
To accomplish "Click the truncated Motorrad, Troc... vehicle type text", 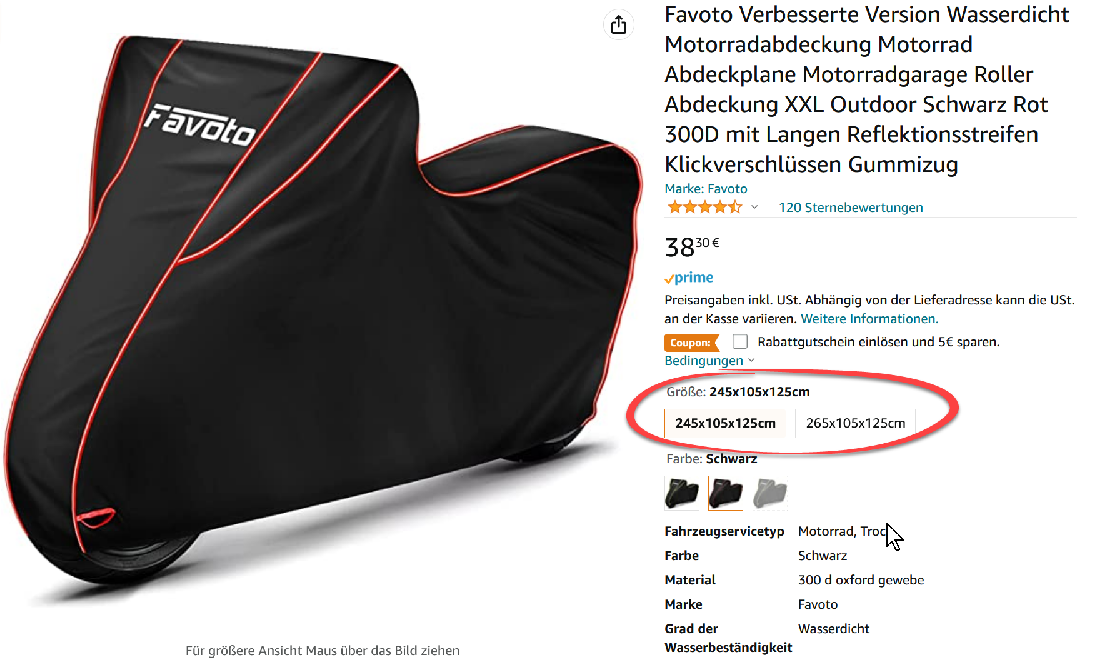I will (842, 531).
